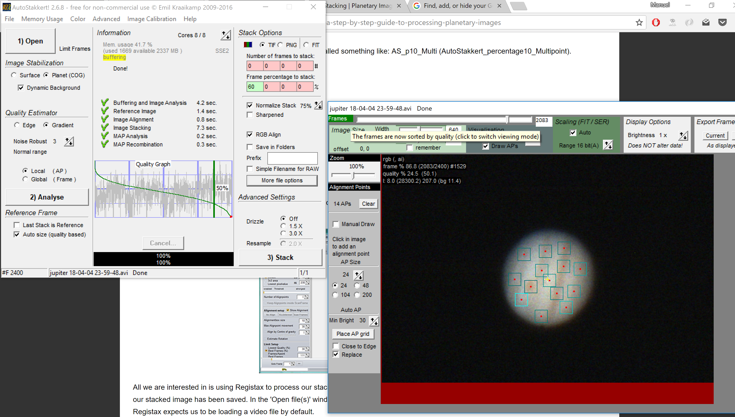The height and width of the screenshot is (417, 735).
Task: Close the Find, add, or hide tab
Action: [499, 6]
